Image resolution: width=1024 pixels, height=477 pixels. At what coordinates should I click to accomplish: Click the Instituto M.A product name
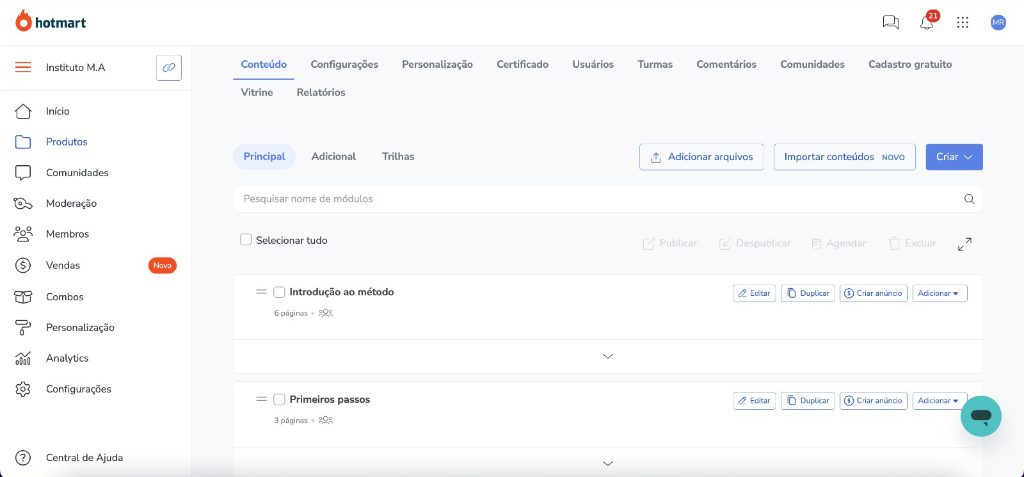pos(76,67)
